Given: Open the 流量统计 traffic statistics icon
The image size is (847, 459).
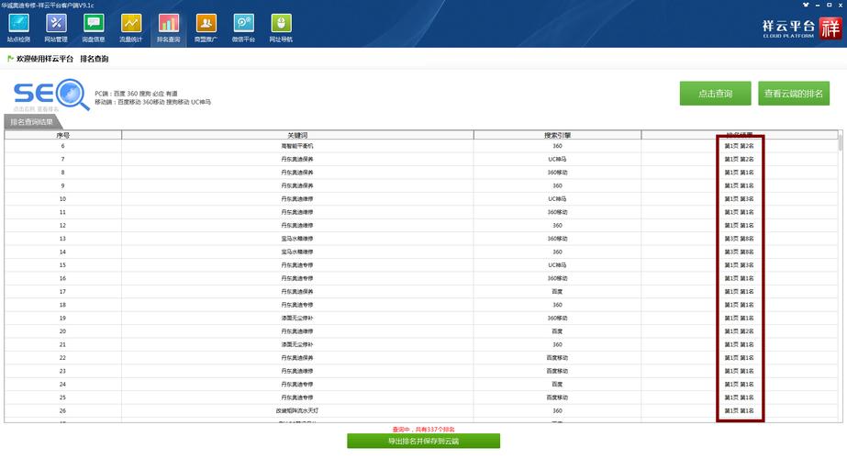Looking at the screenshot, I should click(x=130, y=28).
